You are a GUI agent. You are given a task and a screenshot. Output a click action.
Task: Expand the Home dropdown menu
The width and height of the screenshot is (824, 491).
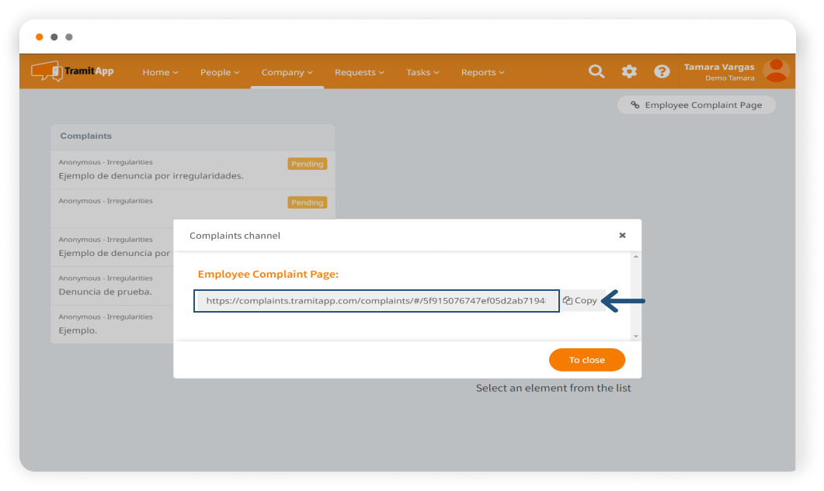(x=160, y=72)
